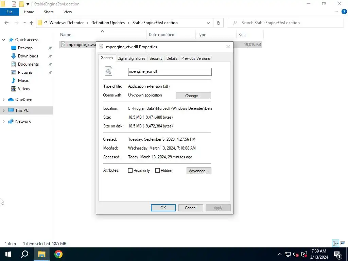The image size is (348, 261).
Task: Click the 19,016 KB size cell
Action: point(253,45)
